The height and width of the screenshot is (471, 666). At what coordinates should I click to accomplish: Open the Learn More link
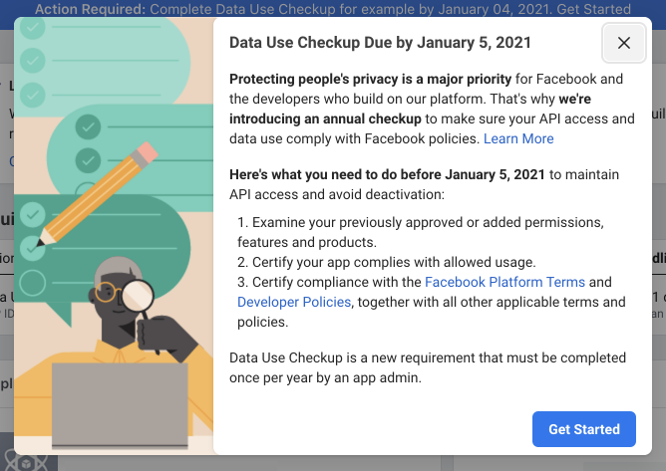[x=518, y=138]
